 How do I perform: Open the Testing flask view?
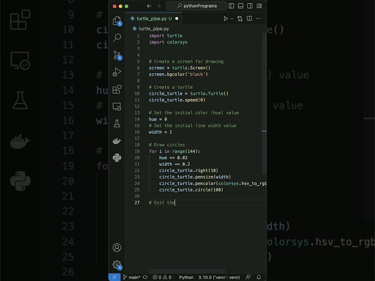(x=117, y=124)
